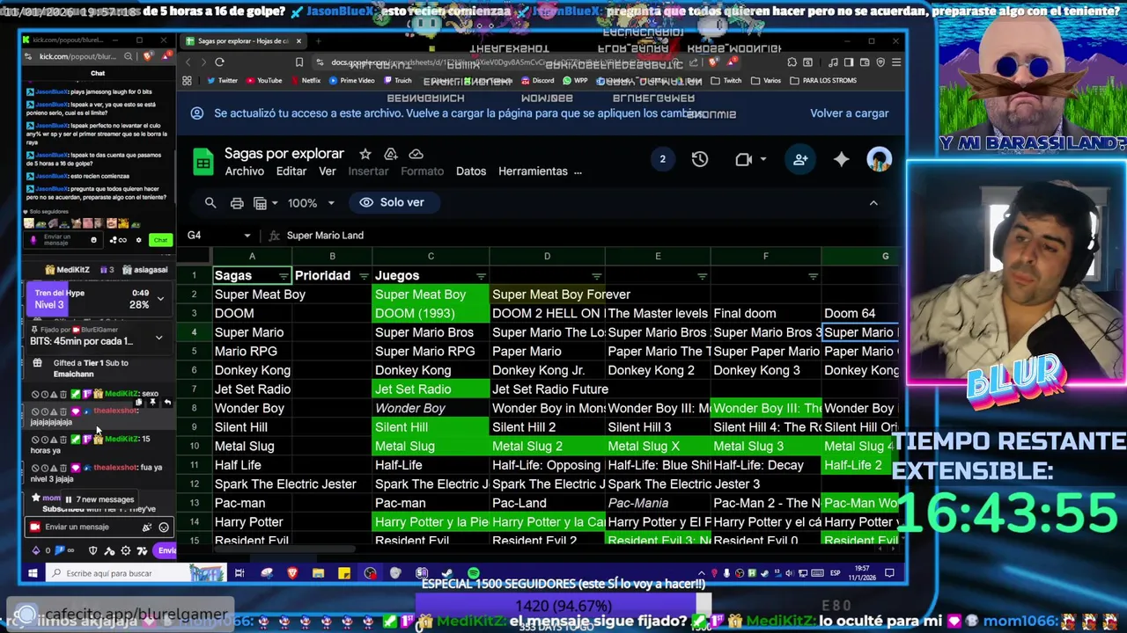Open the Datos menu
The width and height of the screenshot is (1127, 633).
tap(471, 171)
